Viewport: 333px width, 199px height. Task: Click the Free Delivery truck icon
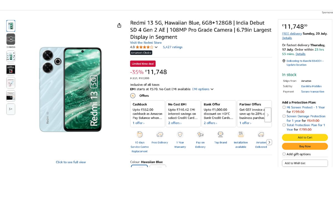160,135
